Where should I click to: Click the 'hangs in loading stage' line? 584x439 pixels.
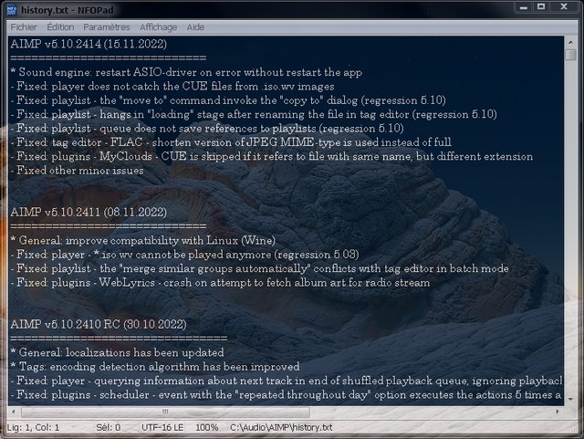click(x=254, y=114)
